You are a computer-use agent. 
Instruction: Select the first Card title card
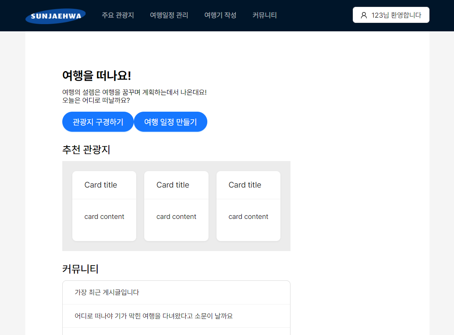[x=104, y=206]
